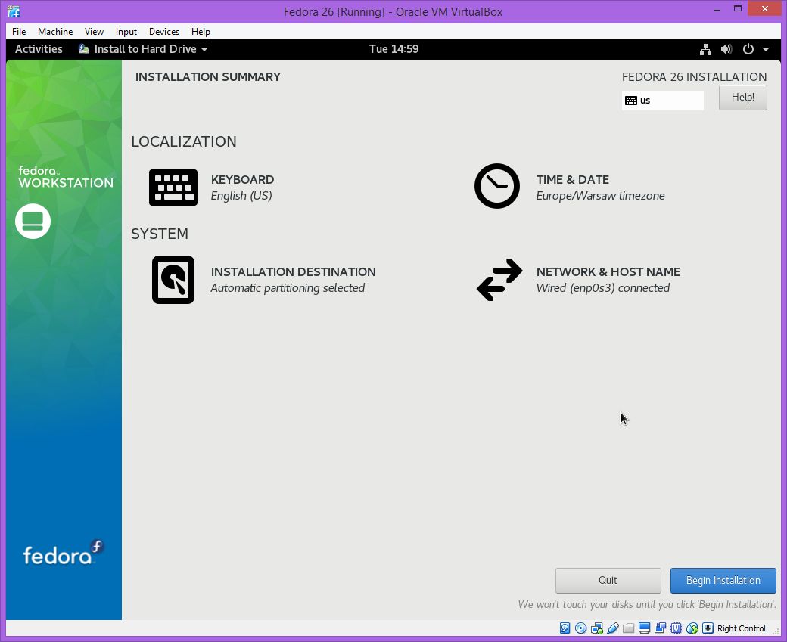
Task: Close the VirtualBox window
Action: pos(764,8)
